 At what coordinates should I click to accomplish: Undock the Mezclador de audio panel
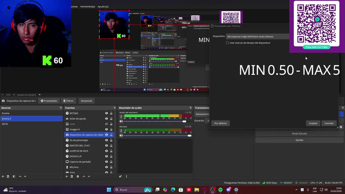click(191, 108)
